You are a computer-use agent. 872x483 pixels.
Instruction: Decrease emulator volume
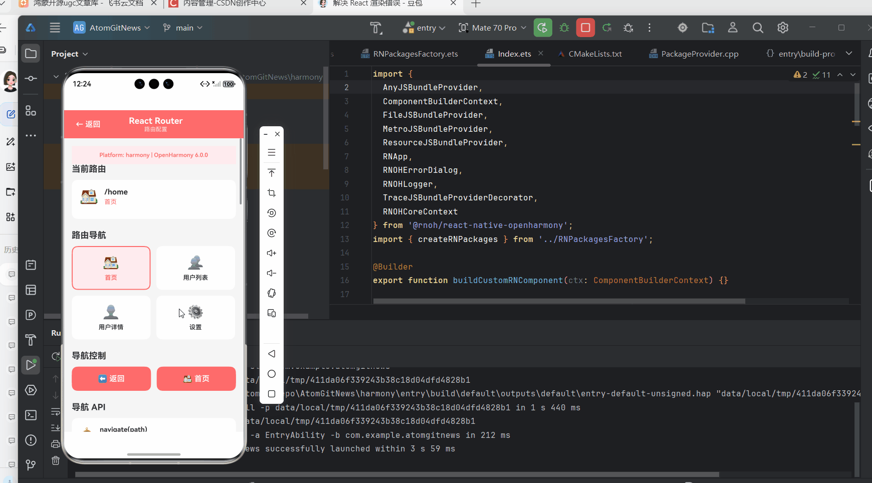coord(272,273)
